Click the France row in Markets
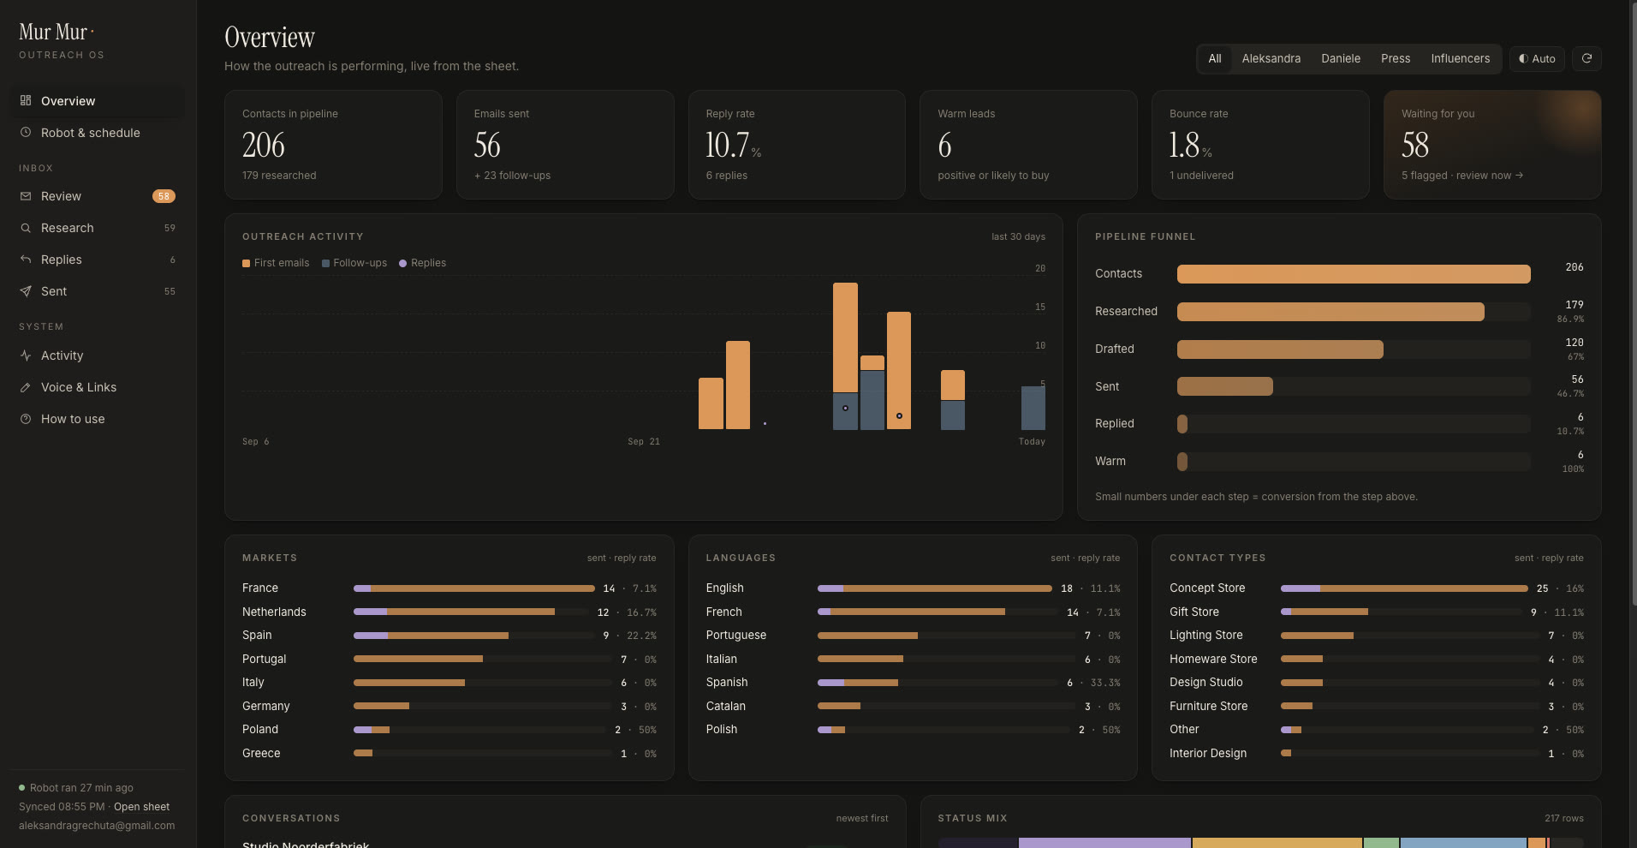This screenshot has width=1637, height=848. (449, 588)
